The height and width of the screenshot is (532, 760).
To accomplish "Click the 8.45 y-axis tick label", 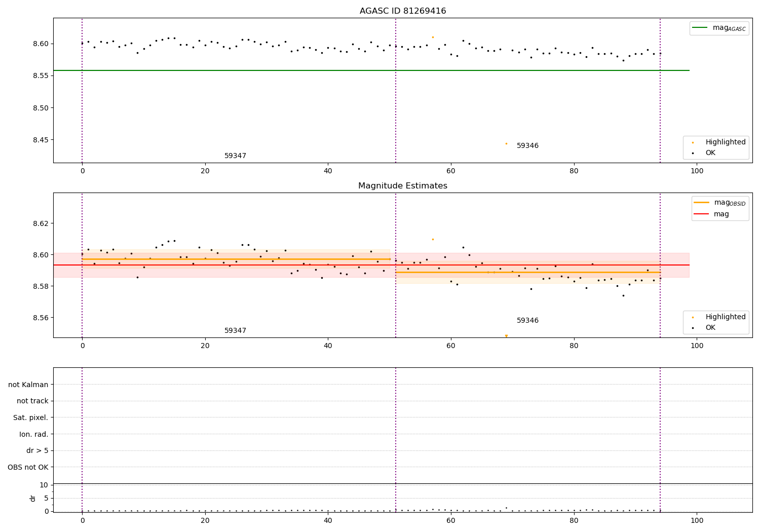I will [x=42, y=140].
